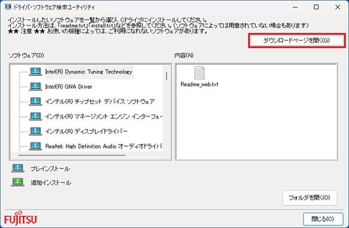Click the application icon in title bar
The width and height of the screenshot is (349, 228).
[8, 7]
